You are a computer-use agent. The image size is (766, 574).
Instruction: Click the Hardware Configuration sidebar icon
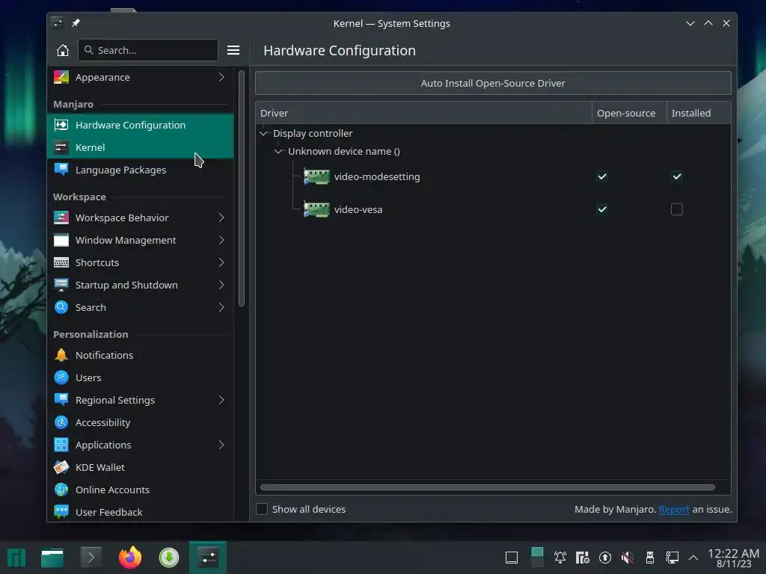[x=61, y=125]
